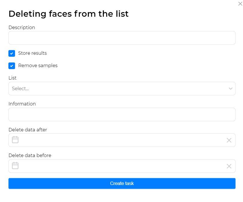243x202 pixels.
Task: Click the checkmark inside Remove samples checkbox
Action: tap(12, 66)
